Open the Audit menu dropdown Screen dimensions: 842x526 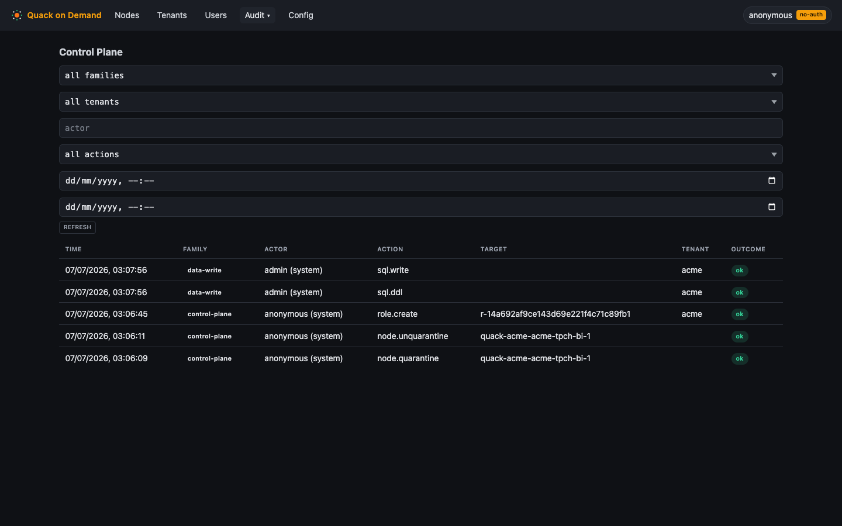(x=257, y=15)
